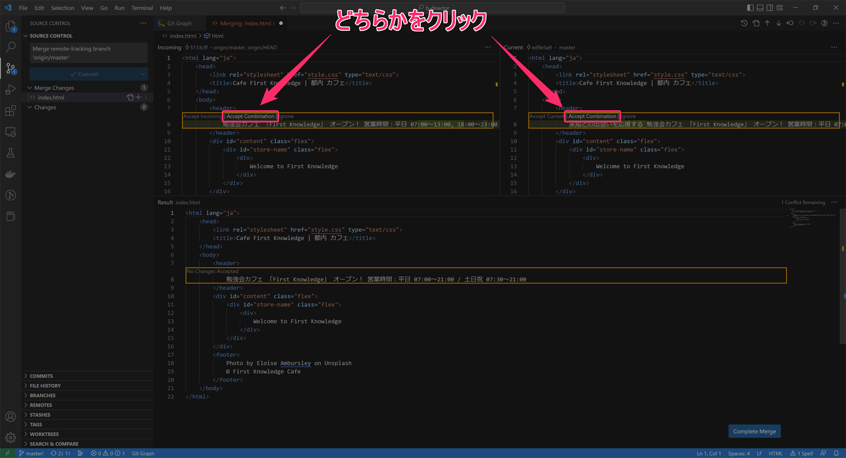Open the Run and Debug view
This screenshot has height=458, width=846.
[11, 89]
